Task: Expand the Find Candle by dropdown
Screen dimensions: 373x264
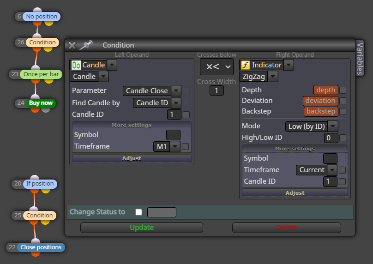Action: click(176, 103)
